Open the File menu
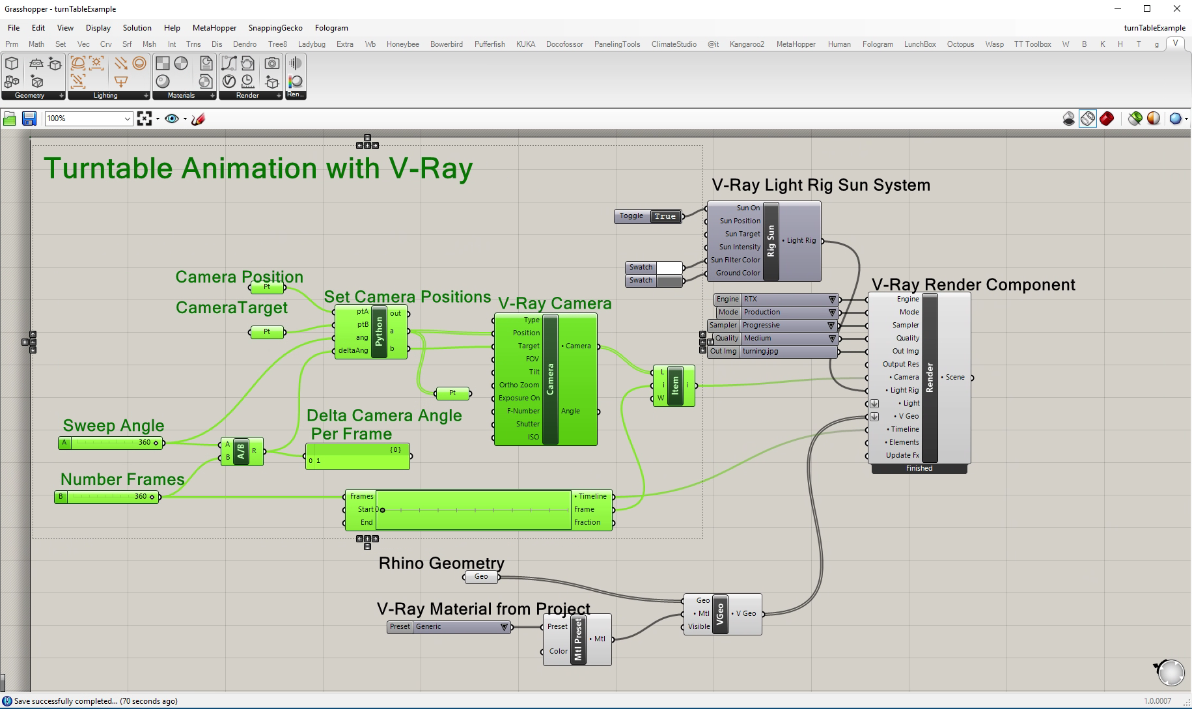This screenshot has width=1192, height=709. 14,28
